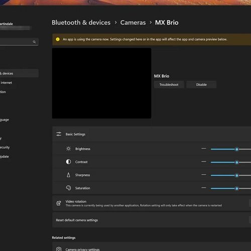Screen dimensions: 251x251
Task: Click the Reset default camera settings row
Action: coord(152,220)
